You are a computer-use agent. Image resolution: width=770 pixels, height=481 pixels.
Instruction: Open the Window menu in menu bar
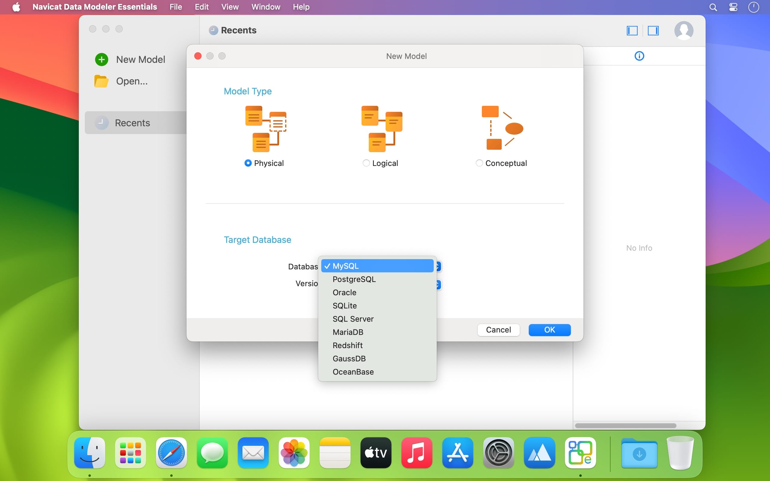tap(266, 7)
